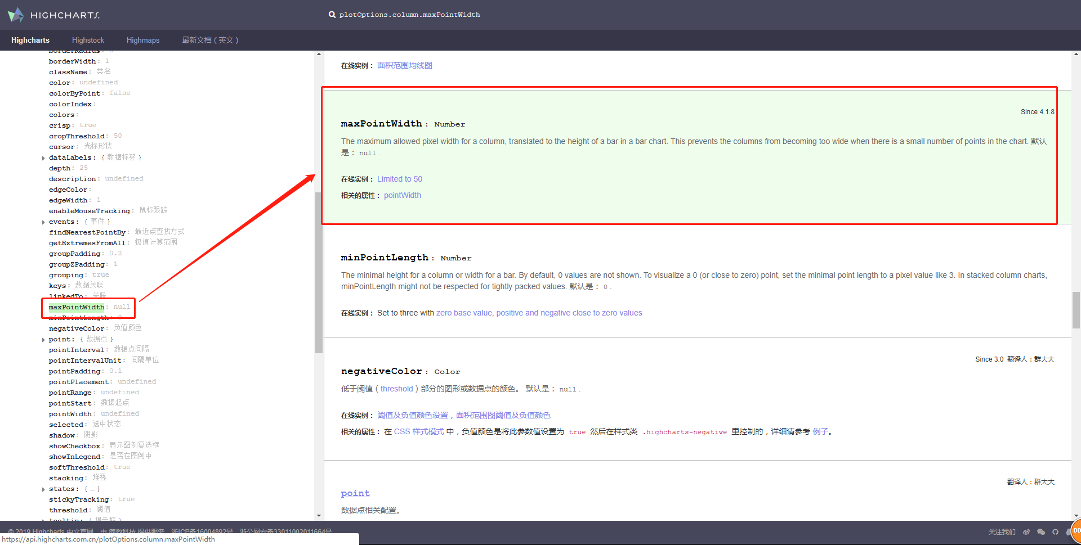
Task: Click the search field with plotOptions.column.maxPointWidth
Action: (x=409, y=15)
